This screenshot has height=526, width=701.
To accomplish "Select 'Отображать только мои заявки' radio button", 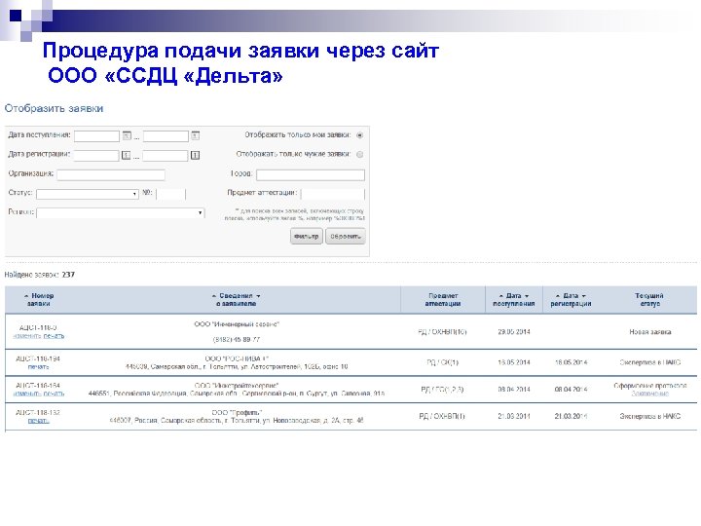I will 360,135.
